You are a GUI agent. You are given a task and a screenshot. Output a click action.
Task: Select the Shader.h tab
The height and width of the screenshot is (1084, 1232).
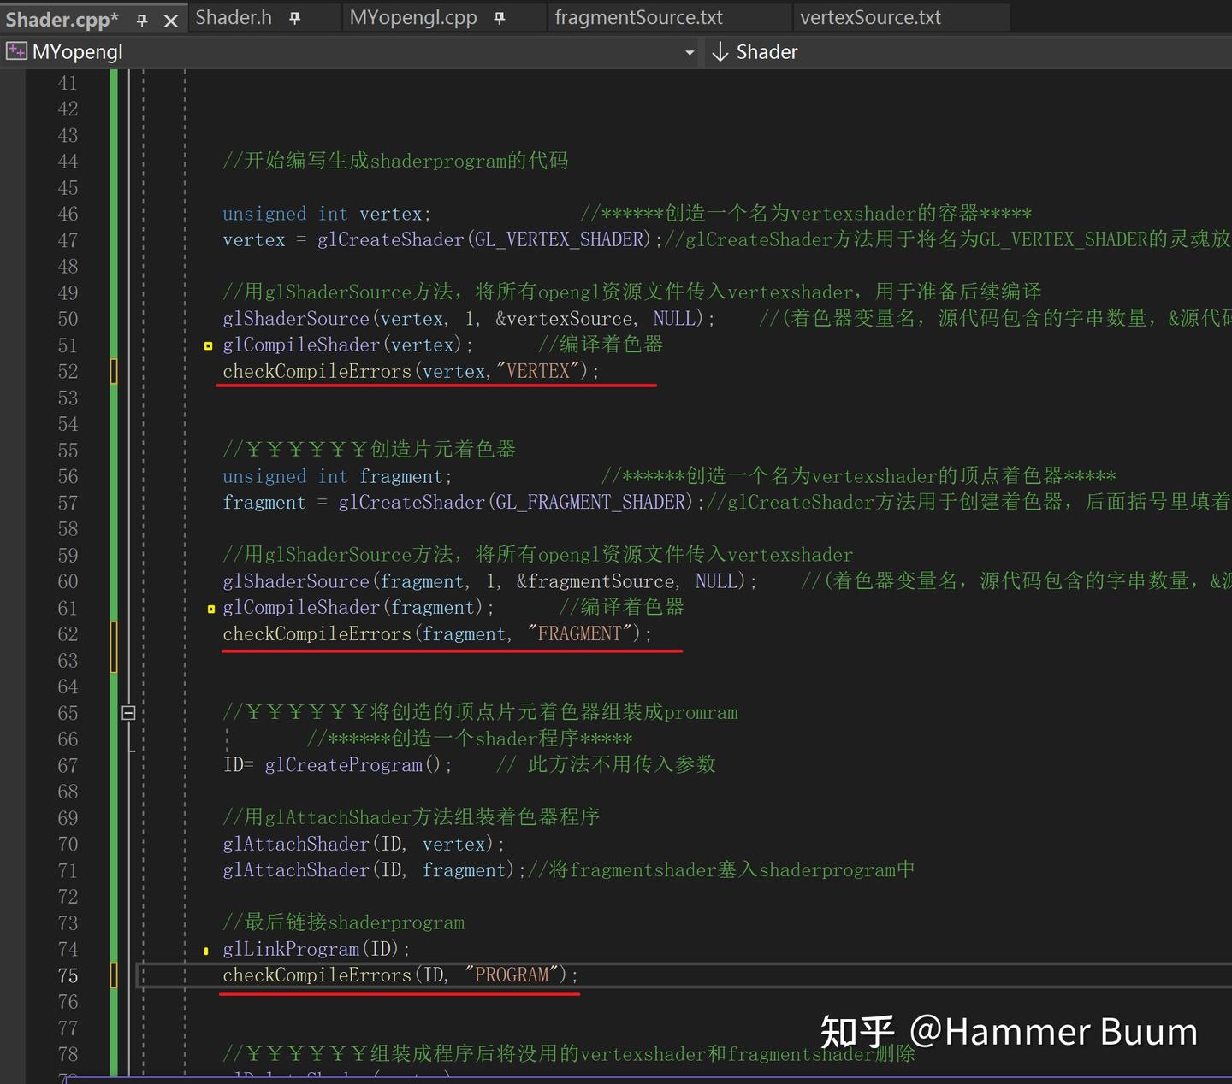tap(233, 17)
